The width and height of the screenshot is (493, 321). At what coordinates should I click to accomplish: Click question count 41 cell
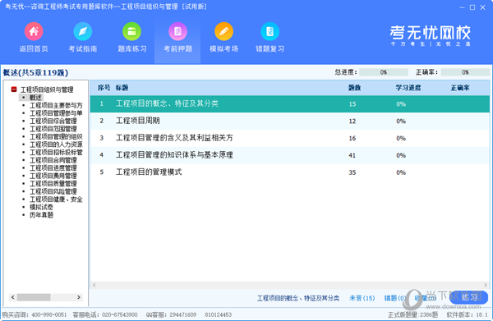(352, 155)
